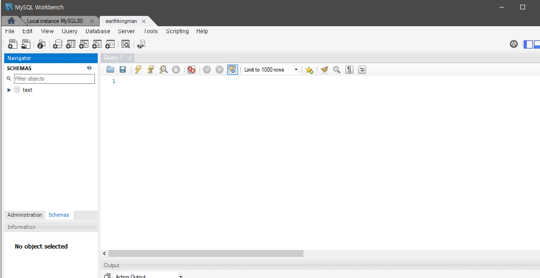The width and height of the screenshot is (540, 278).
Task: Toggle the sidebar panel visibility
Action: [x=528, y=44]
